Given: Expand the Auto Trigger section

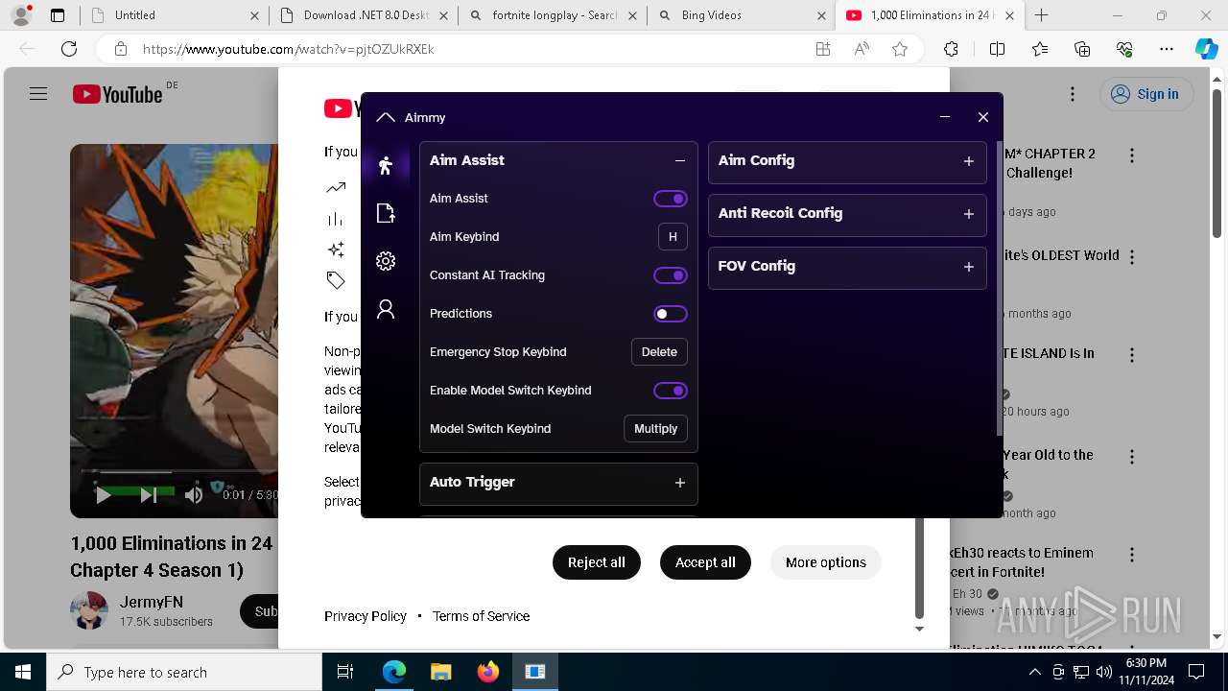Looking at the screenshot, I should coord(680,483).
